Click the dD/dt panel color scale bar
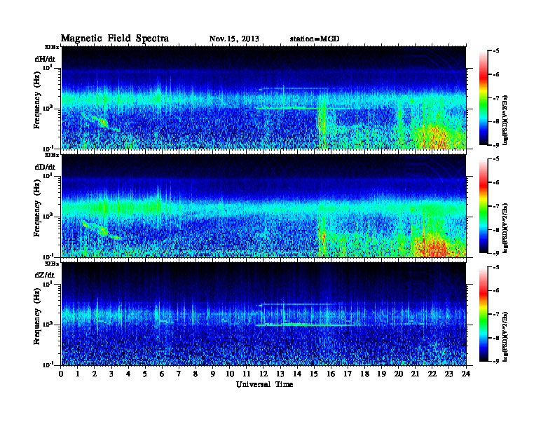Image resolution: width=555 pixels, height=429 pixels. pyautogui.click(x=484, y=206)
